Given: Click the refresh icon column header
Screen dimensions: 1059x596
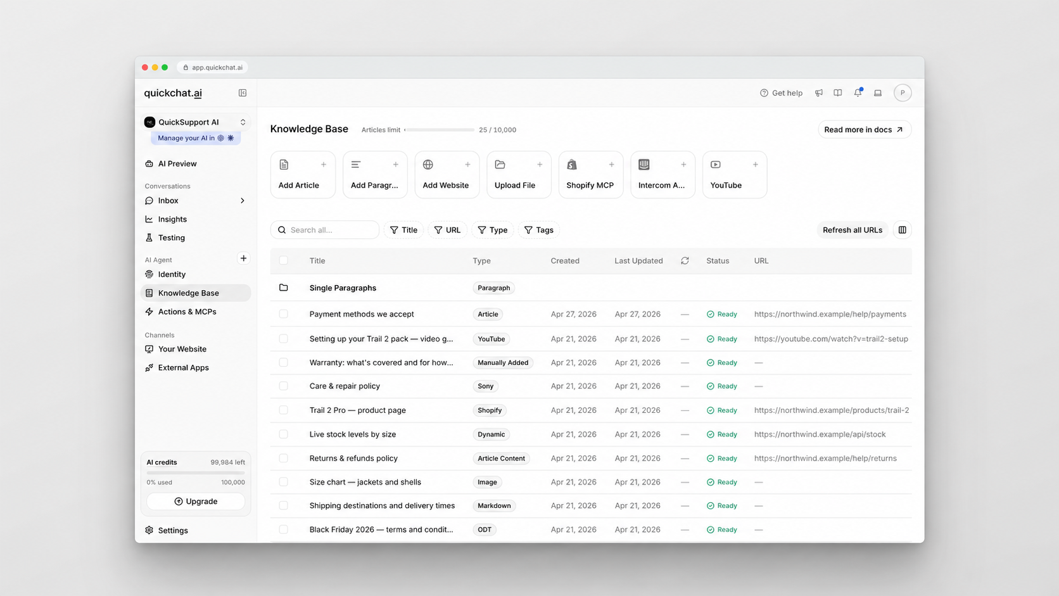Looking at the screenshot, I should (685, 261).
